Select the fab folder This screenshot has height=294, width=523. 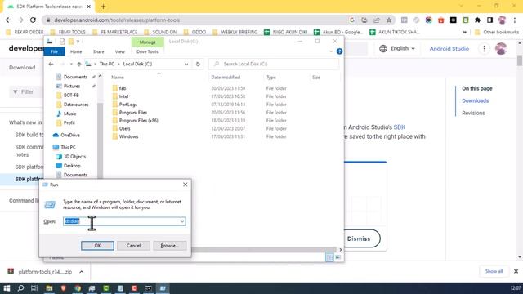click(123, 88)
